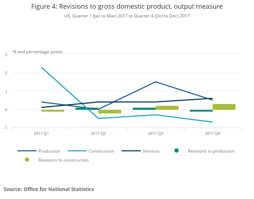Screen dimensions: 254x199
Task: Select the green revisions to production bar in 2017 Q3
Action: pos(144,109)
